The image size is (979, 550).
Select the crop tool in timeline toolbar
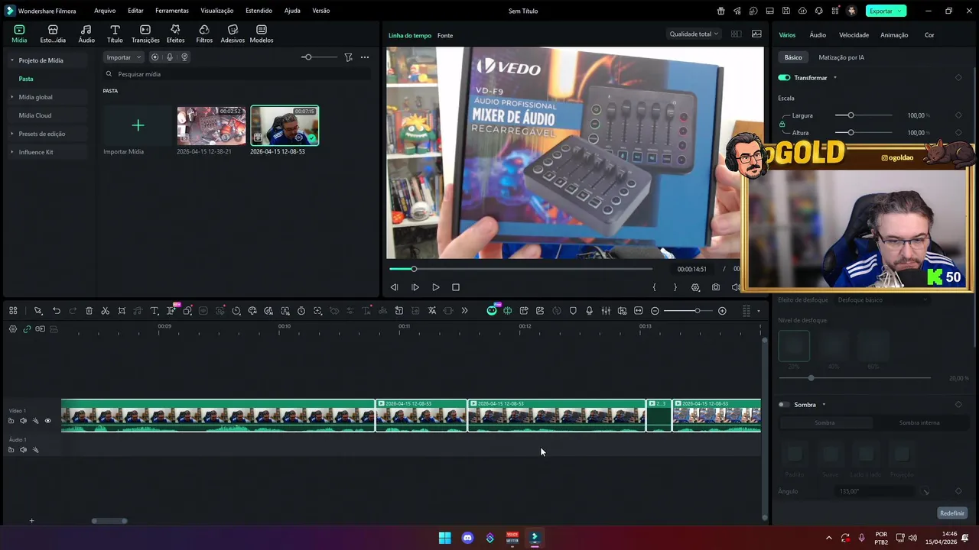coord(122,311)
